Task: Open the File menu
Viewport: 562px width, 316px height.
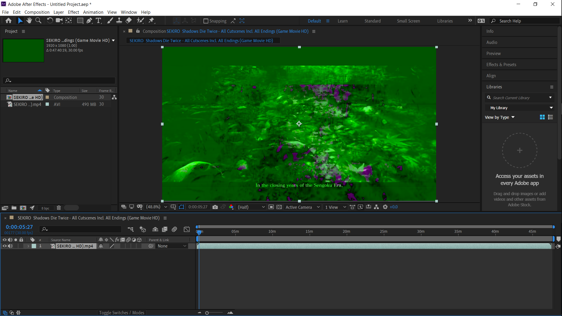Action: (x=5, y=12)
